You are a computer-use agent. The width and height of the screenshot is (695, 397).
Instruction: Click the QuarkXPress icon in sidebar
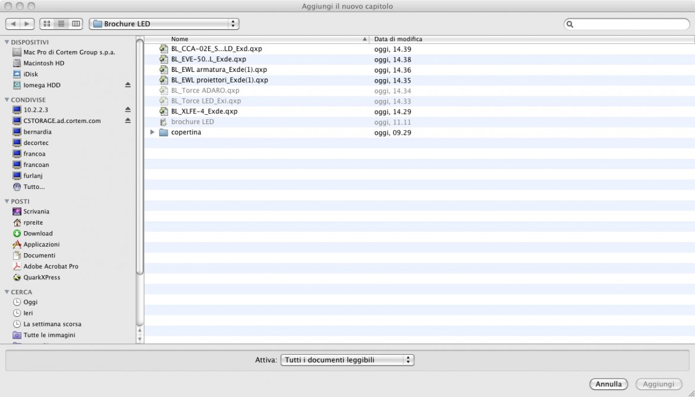click(17, 278)
